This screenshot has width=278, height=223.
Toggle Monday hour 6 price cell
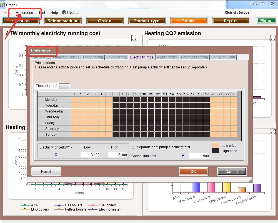point(116,100)
